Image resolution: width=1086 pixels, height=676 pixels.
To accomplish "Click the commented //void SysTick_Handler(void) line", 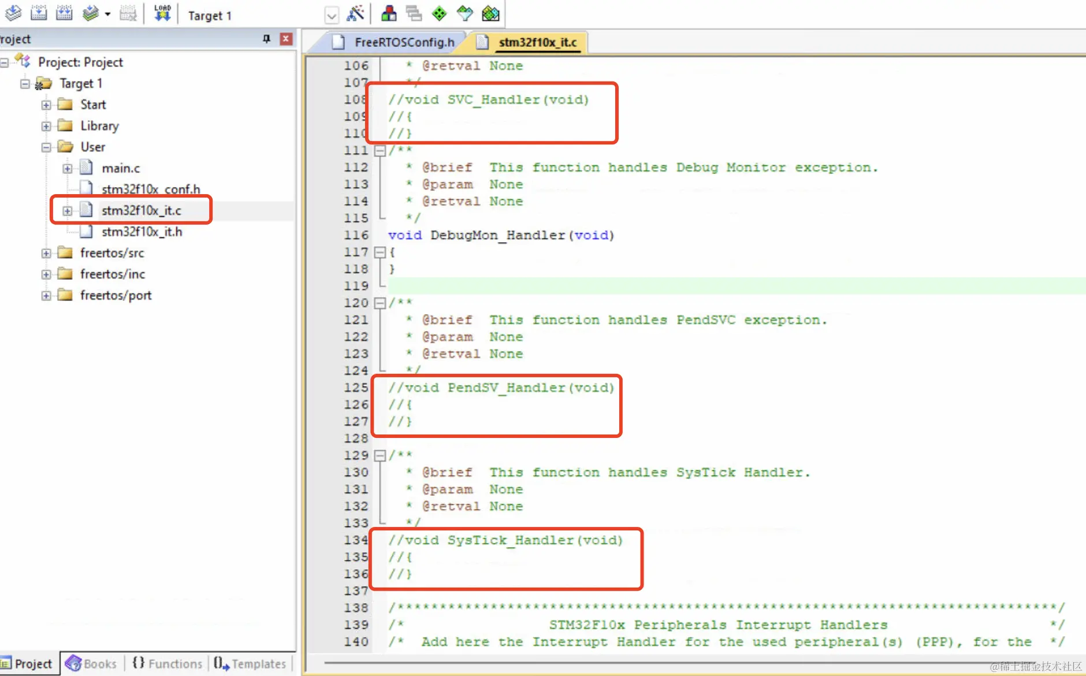I will 505,540.
